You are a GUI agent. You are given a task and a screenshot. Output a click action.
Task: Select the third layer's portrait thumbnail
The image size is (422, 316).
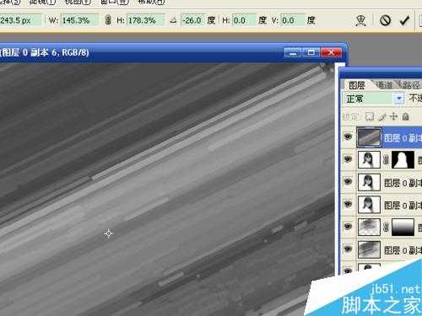pyautogui.click(x=369, y=182)
